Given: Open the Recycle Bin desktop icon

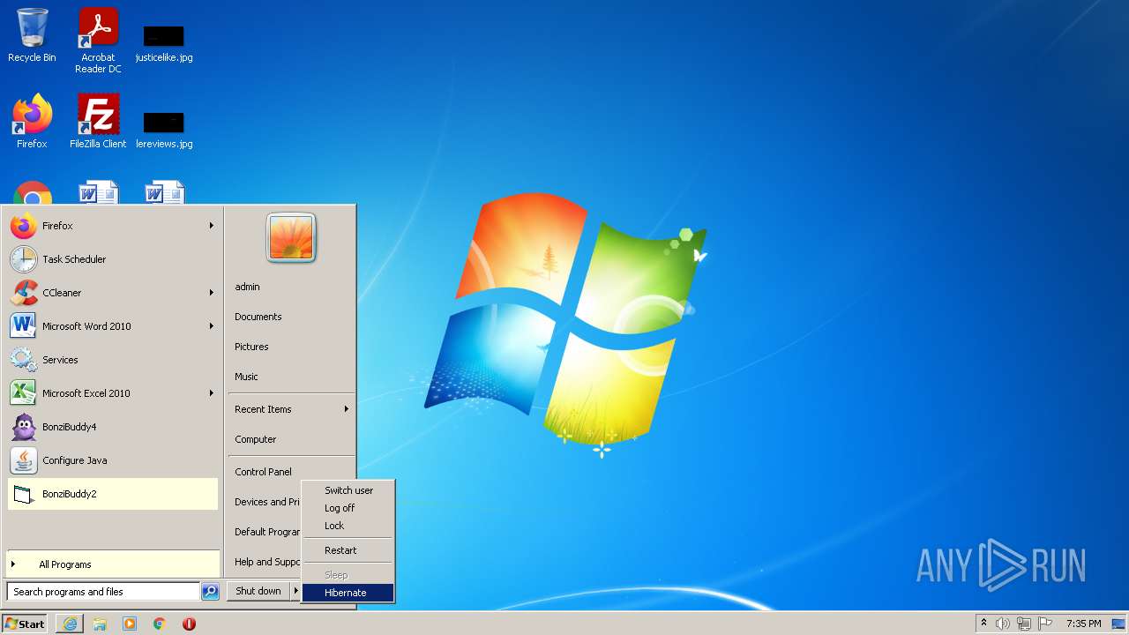Looking at the screenshot, I should click(x=32, y=36).
